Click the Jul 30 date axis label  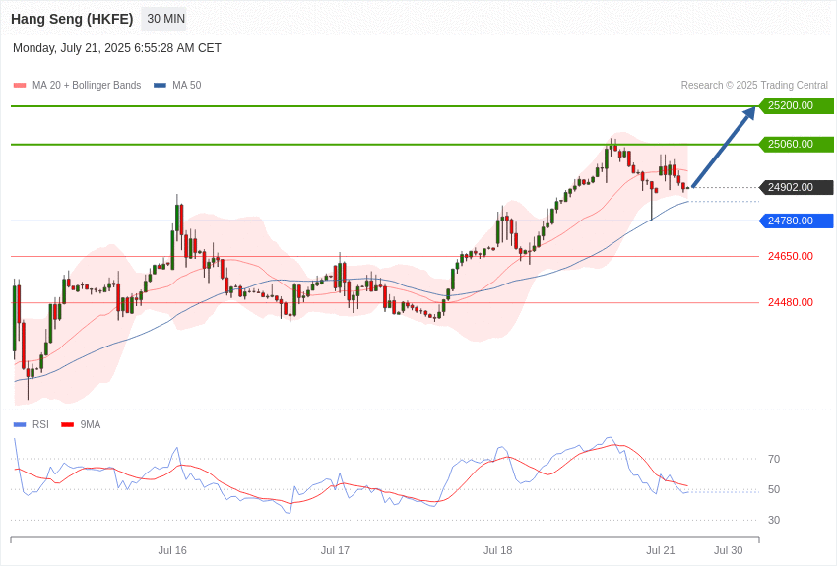729,550
